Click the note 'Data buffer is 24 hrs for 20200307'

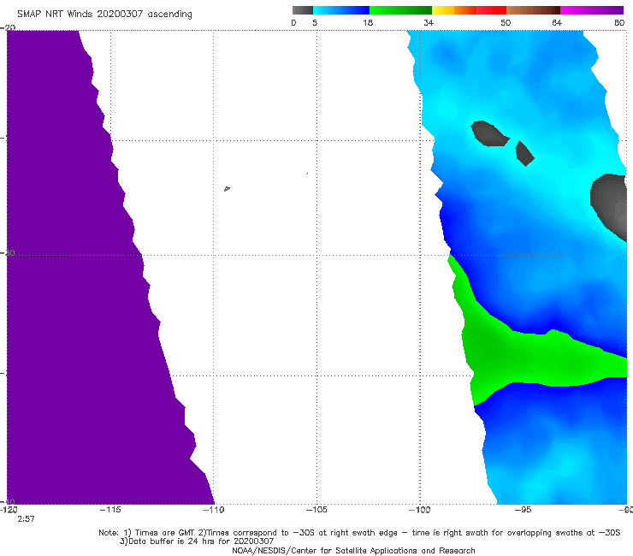click(197, 541)
